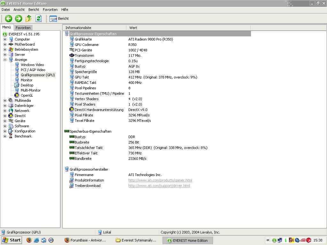Select the Menü tab in sidebar
327x245 pixels.
(x=7, y=27)
